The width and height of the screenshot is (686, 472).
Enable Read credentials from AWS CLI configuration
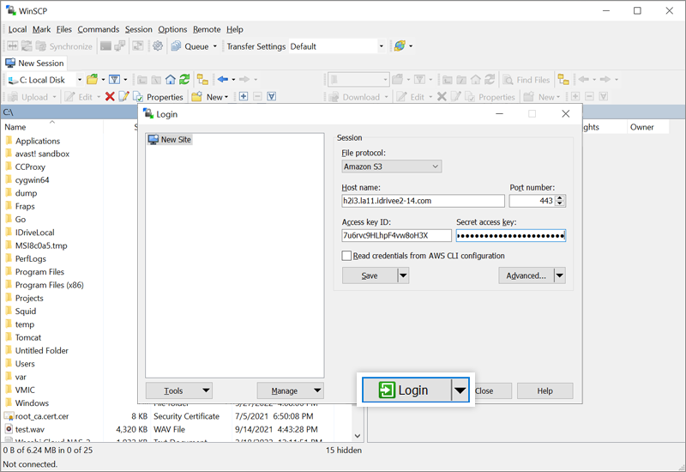(x=346, y=256)
